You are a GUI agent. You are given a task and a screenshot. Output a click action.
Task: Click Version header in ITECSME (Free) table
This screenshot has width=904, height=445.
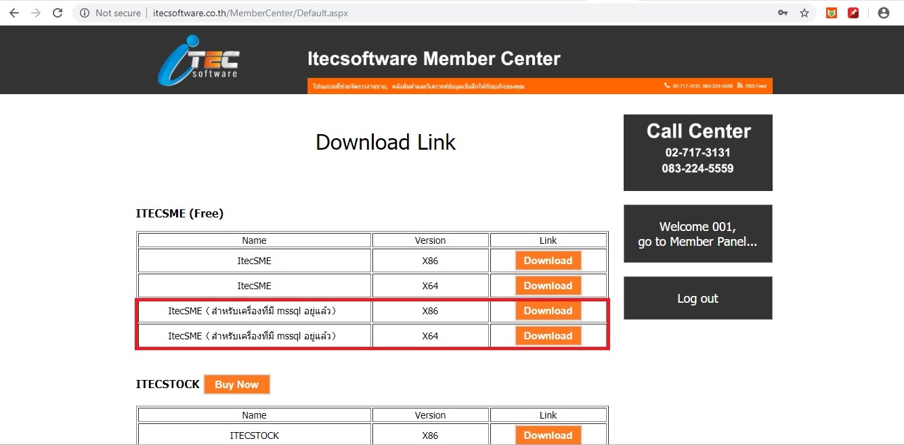tap(431, 240)
